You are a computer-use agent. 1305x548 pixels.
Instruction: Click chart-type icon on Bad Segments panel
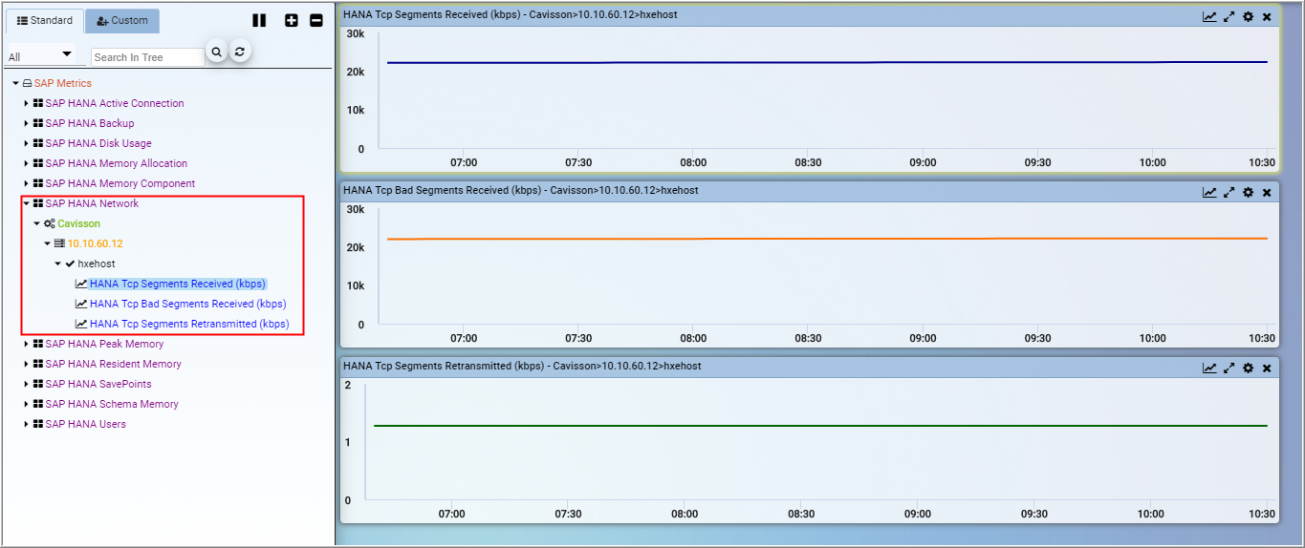point(1209,192)
